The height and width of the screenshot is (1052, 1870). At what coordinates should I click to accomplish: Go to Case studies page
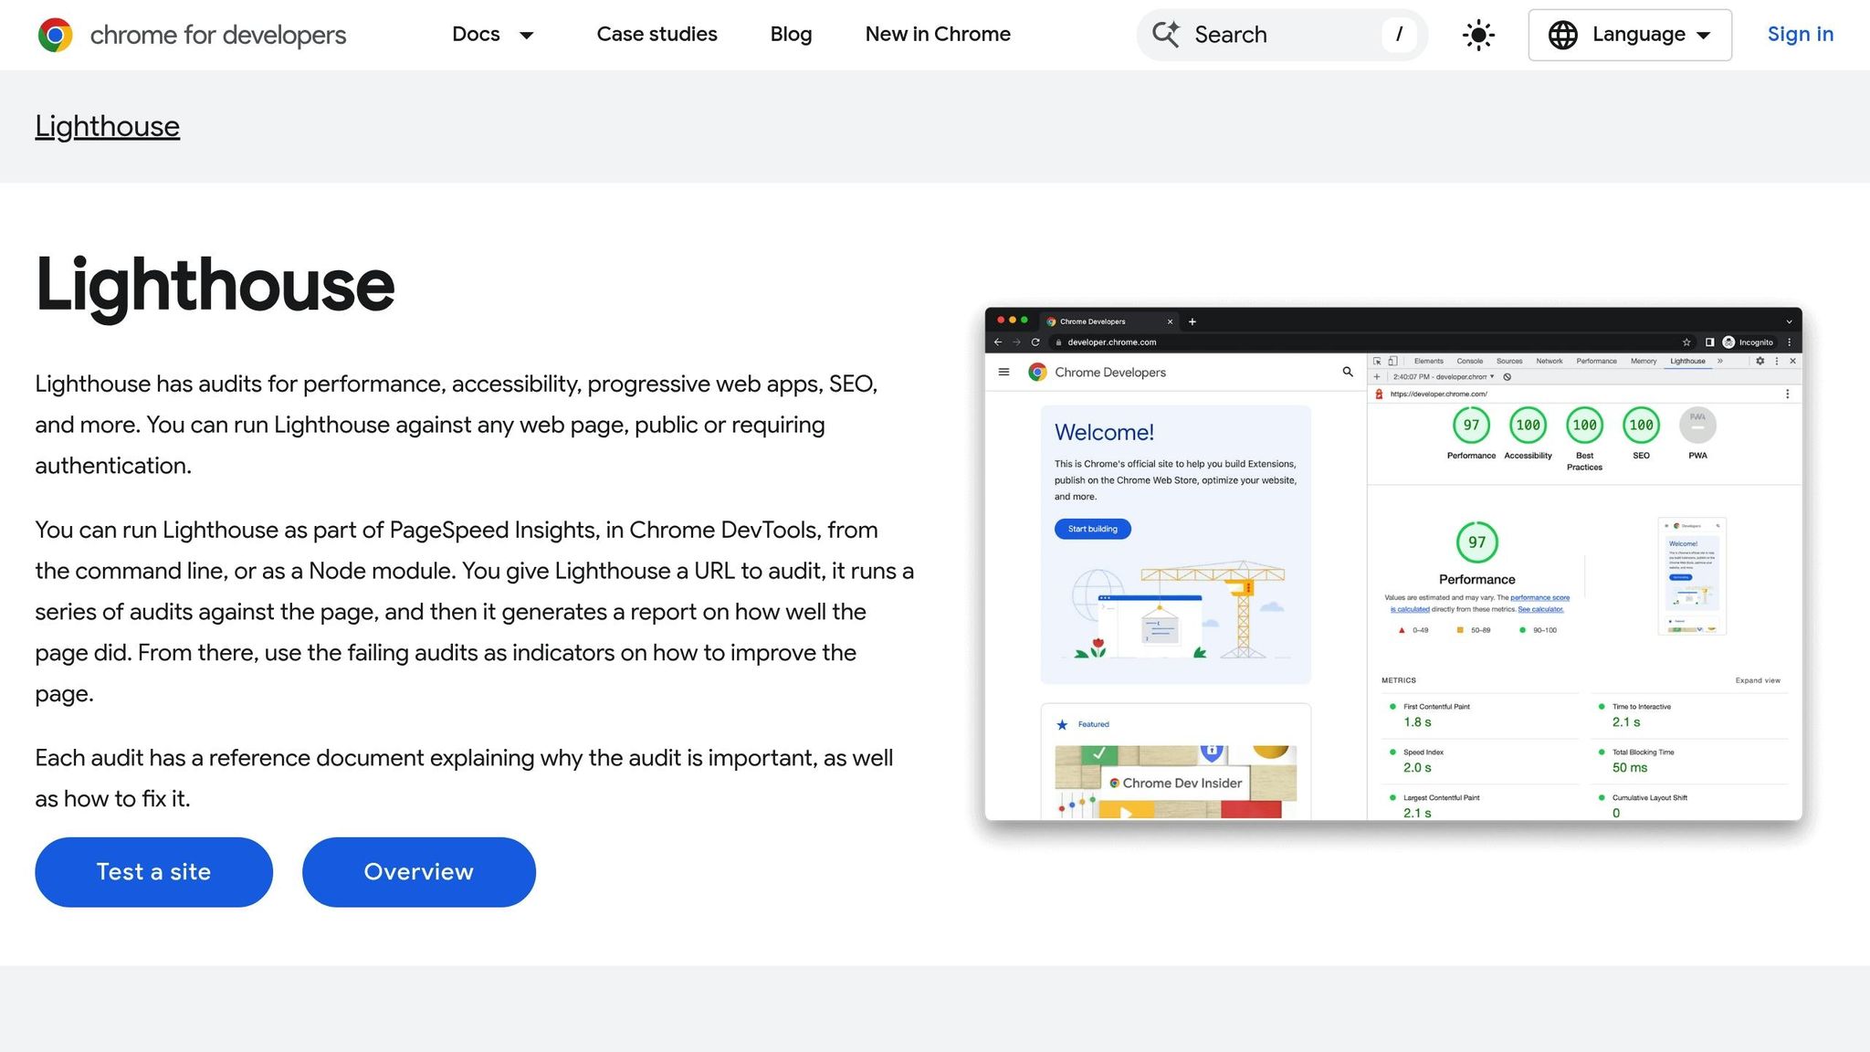(x=657, y=35)
